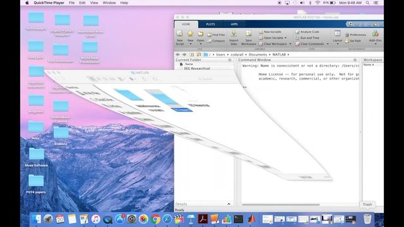The height and width of the screenshot is (227, 404).
Task: Click the up one level folder icon
Action: (x=191, y=55)
